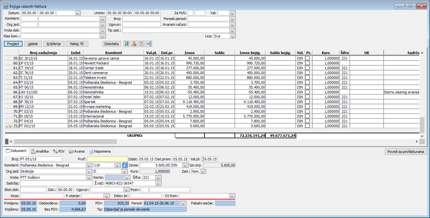Image resolution: width=430 pixels, height=218 pixels.
Task: Click the Knjiga ulaznih faktura title icon
Action: pos(5,6)
